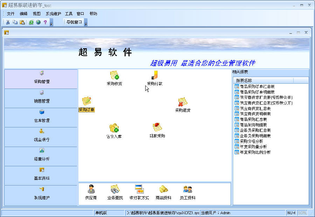The image size is (315, 217).
Task: Click the 采购订单 purchase order icon
Action: click(86, 102)
